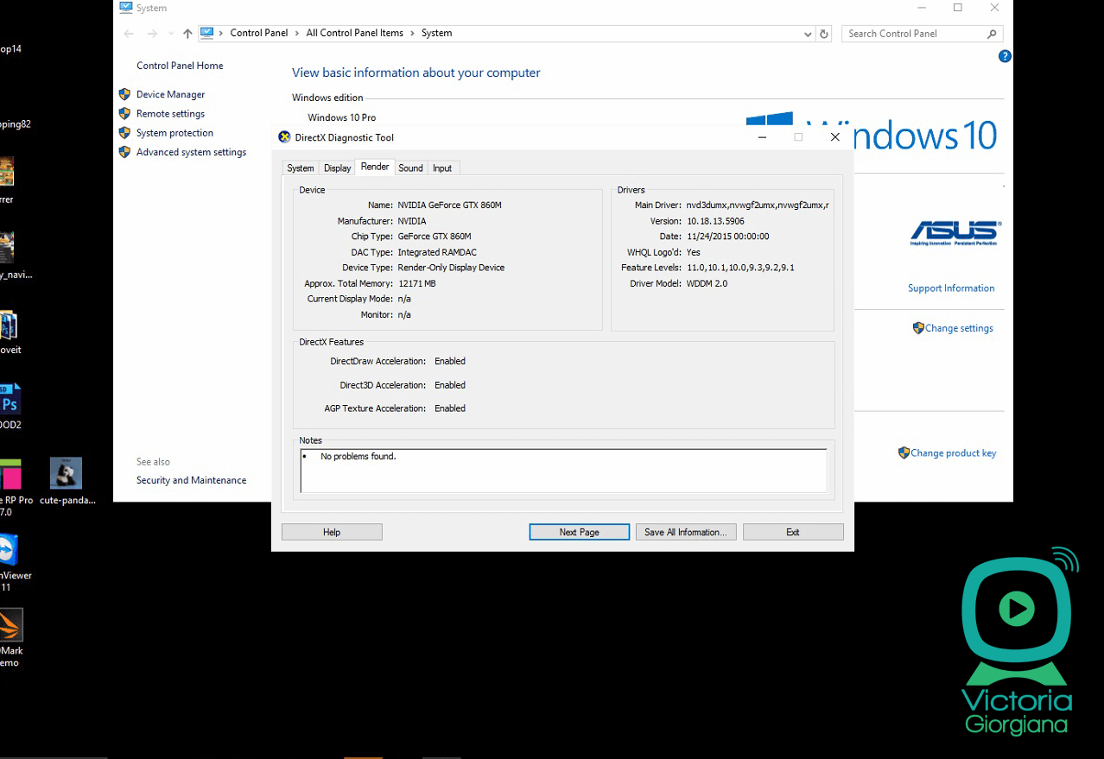The image size is (1104, 759).
Task: Expand the address bar history dropdown
Action: pyautogui.click(x=808, y=34)
